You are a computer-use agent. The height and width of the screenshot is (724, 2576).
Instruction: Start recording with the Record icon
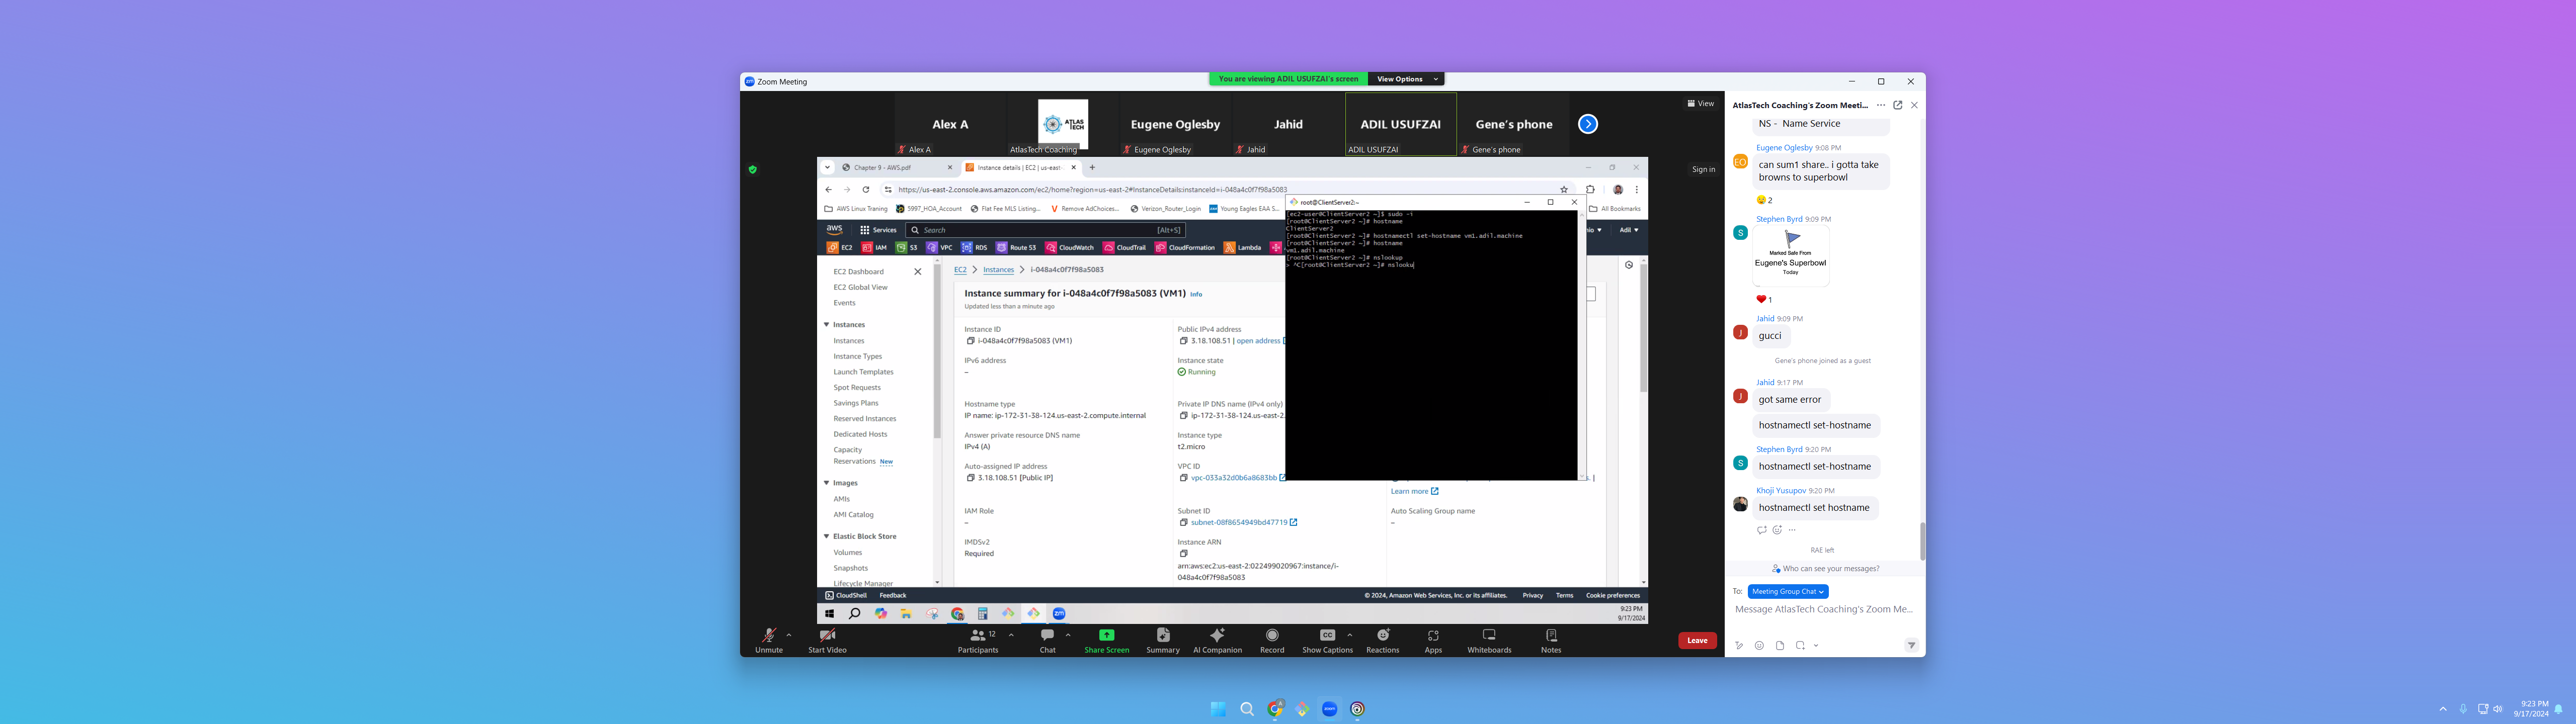tap(1271, 636)
